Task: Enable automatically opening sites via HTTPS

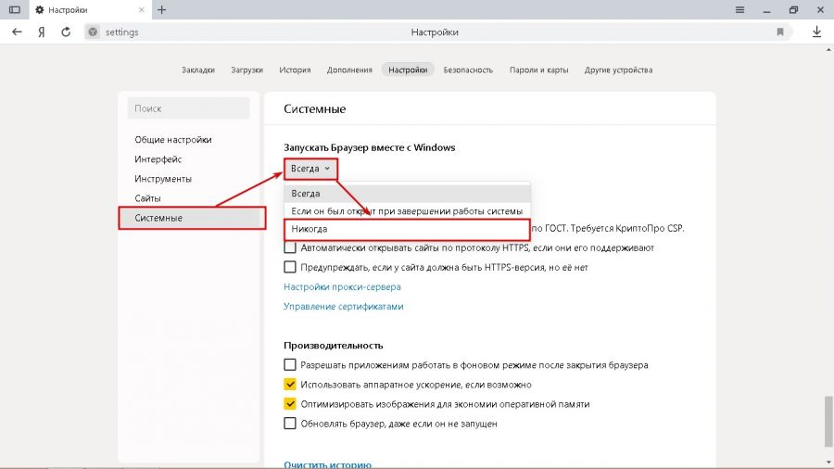Action: tap(290, 247)
